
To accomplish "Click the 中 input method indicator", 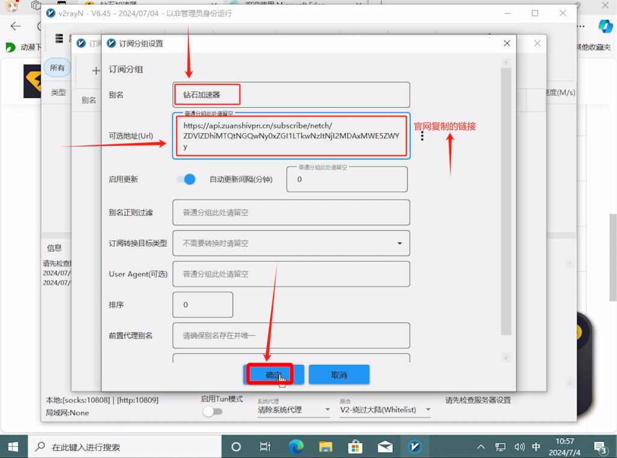I will [x=536, y=447].
